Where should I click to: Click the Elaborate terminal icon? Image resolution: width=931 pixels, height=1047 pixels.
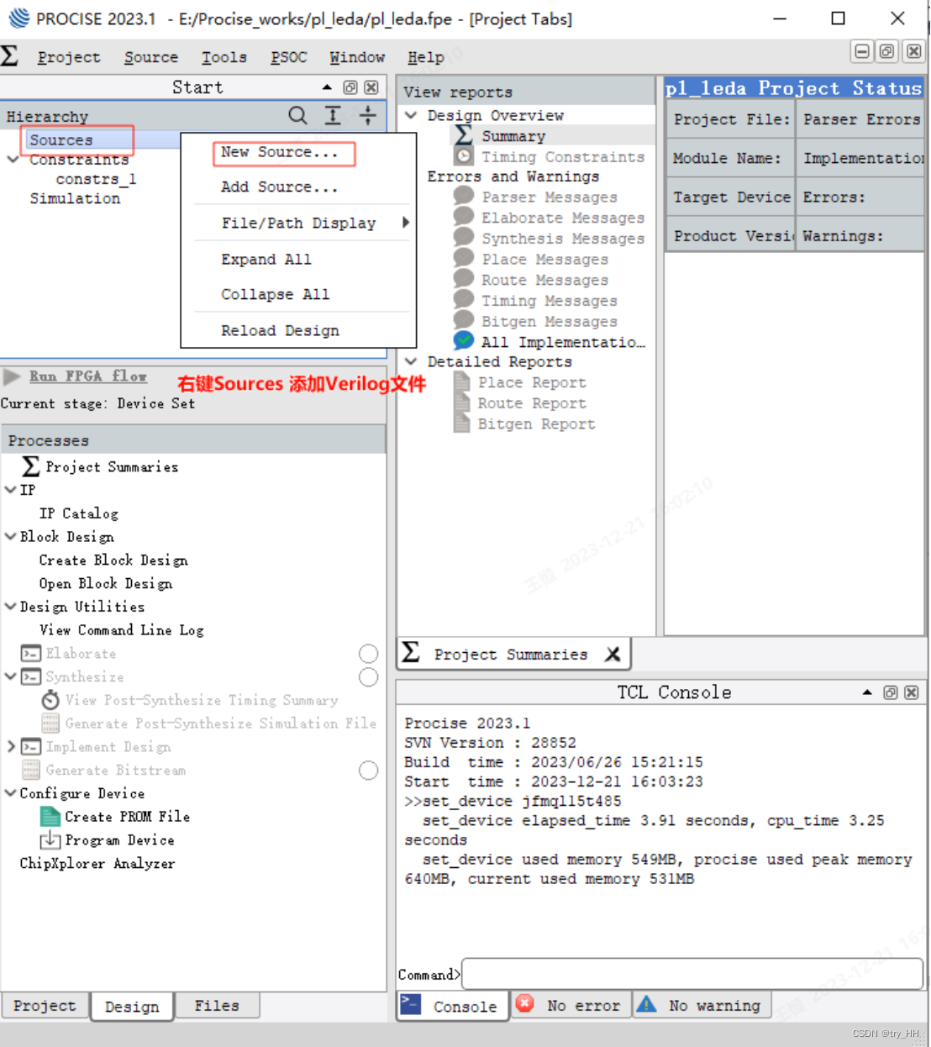coord(30,654)
